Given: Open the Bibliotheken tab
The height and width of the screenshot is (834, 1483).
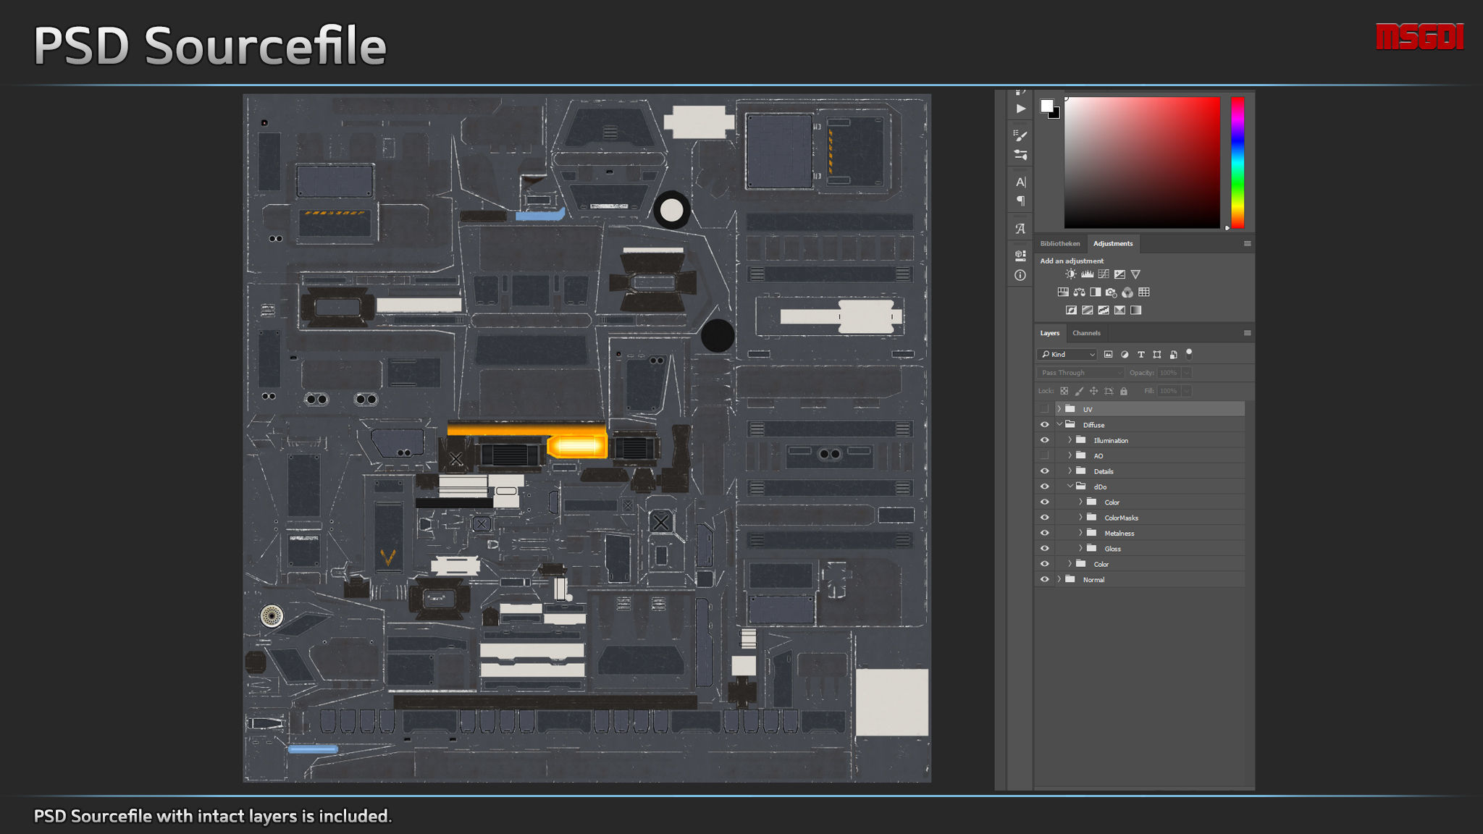Looking at the screenshot, I should click(1059, 243).
